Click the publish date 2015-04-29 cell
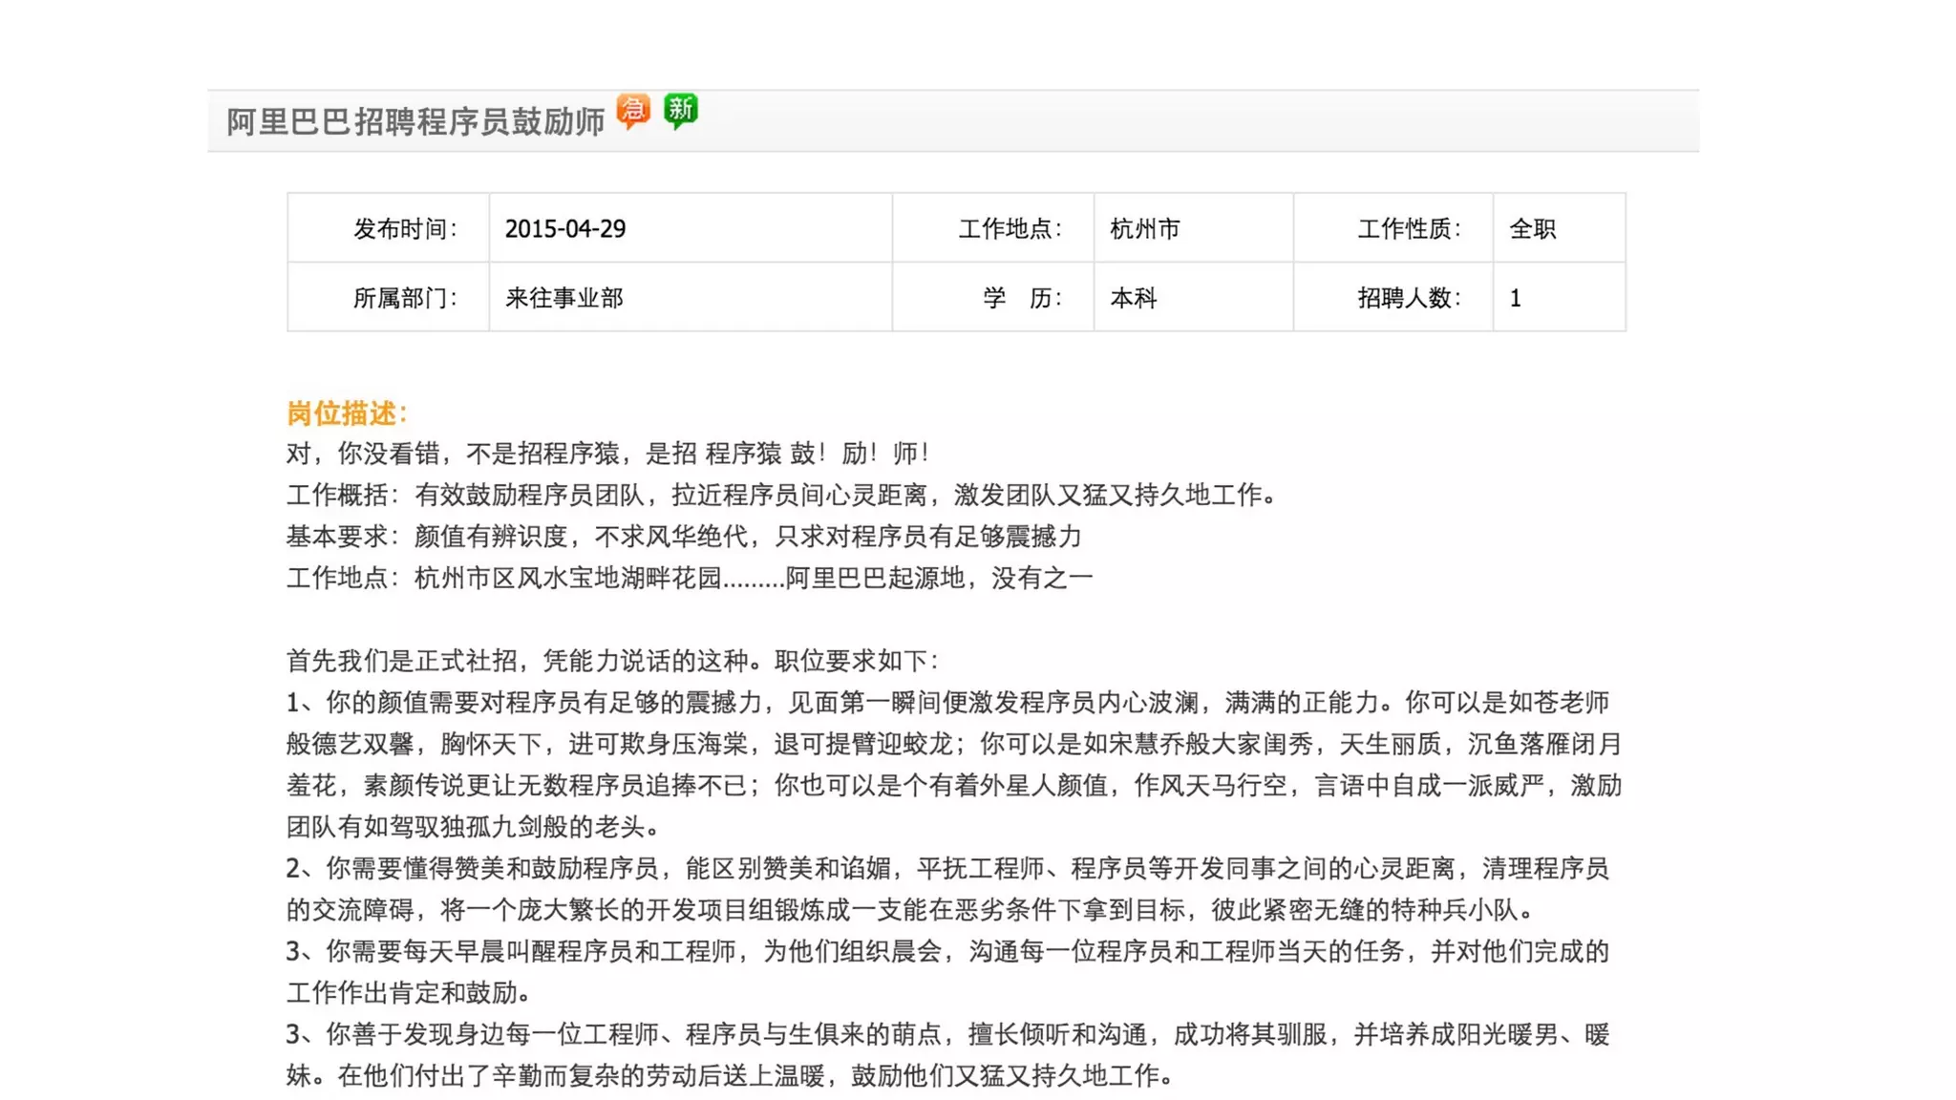Image resolution: width=1956 pixels, height=1100 pixels. point(565,229)
